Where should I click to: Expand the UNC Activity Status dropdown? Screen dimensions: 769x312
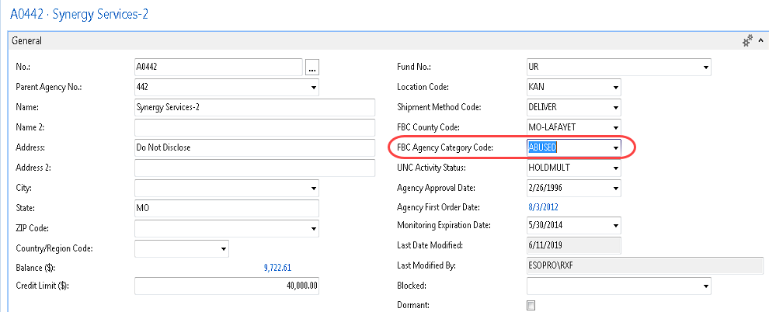pyautogui.click(x=615, y=168)
